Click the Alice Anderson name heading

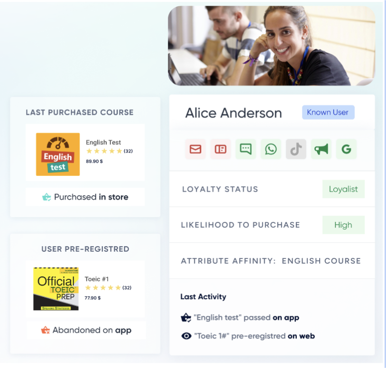pos(233,113)
